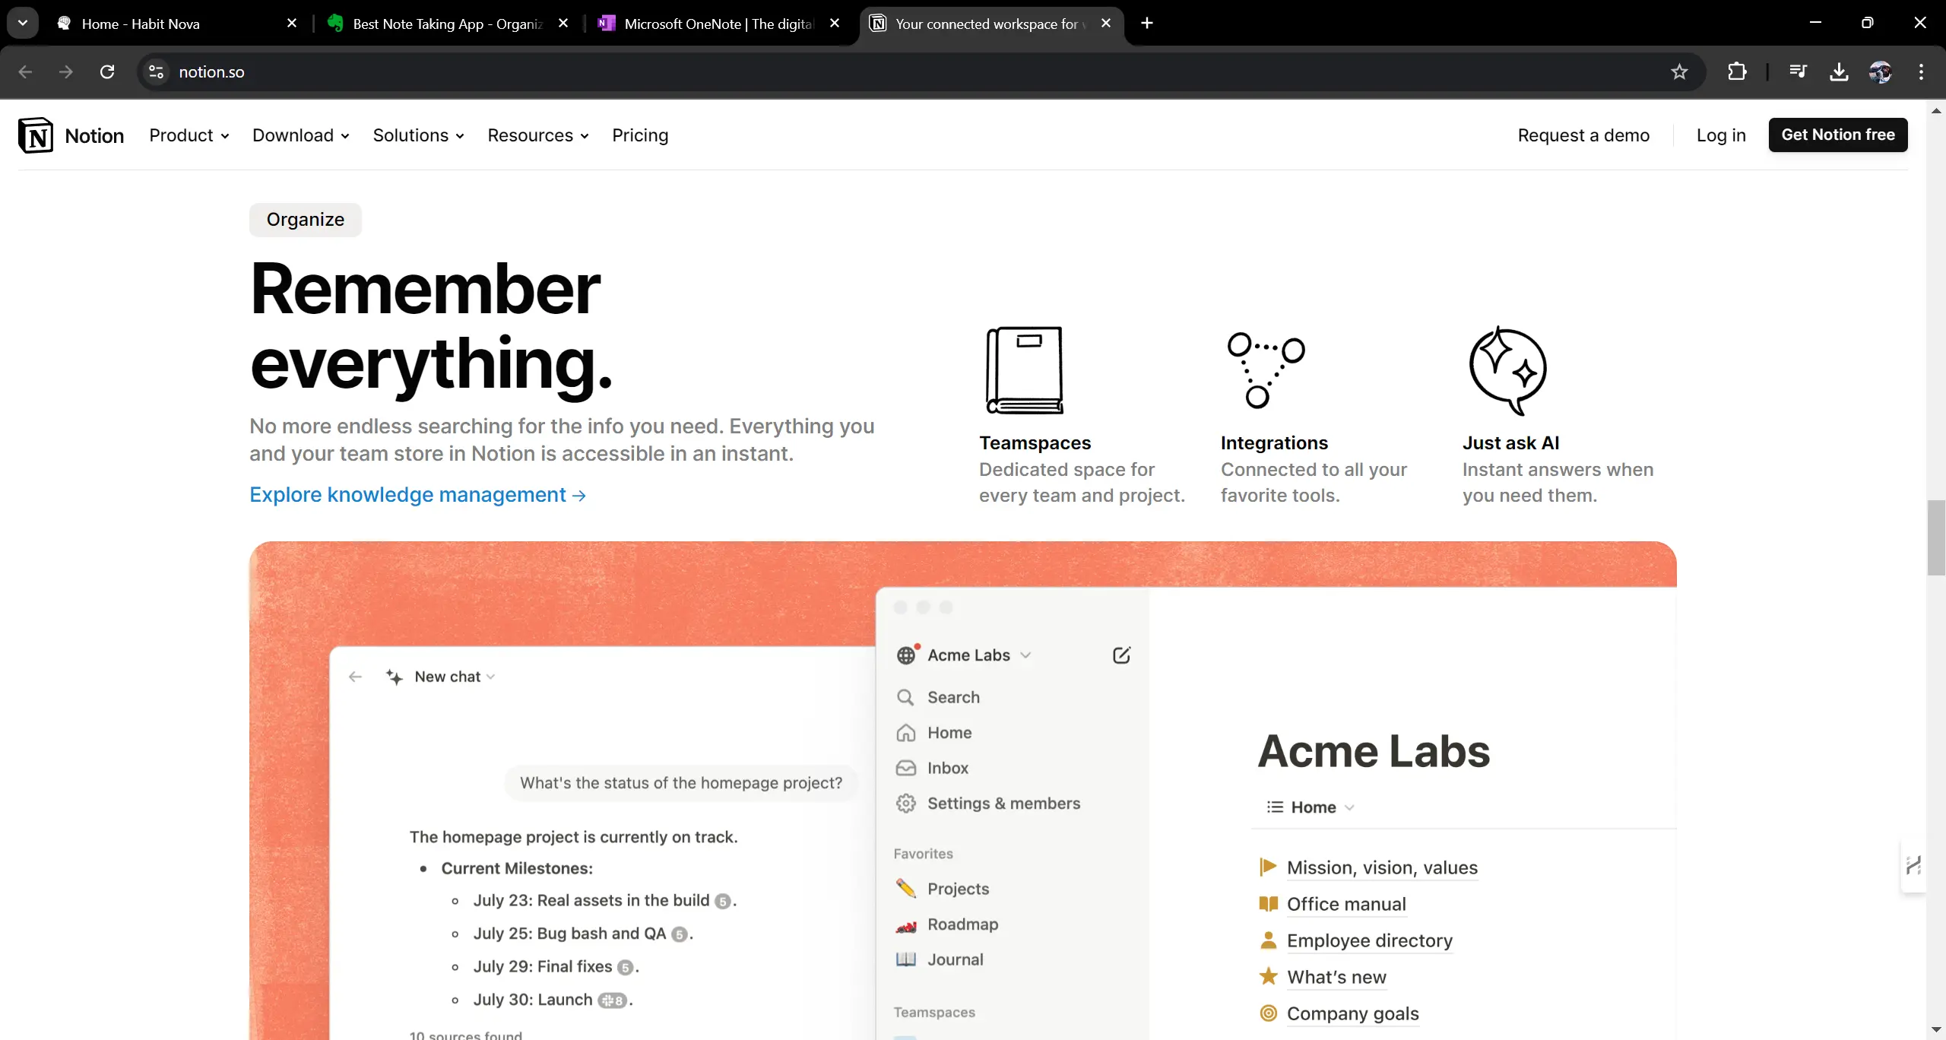Click the Settings gear icon in sidebar
The height and width of the screenshot is (1040, 1946).
pos(905,804)
